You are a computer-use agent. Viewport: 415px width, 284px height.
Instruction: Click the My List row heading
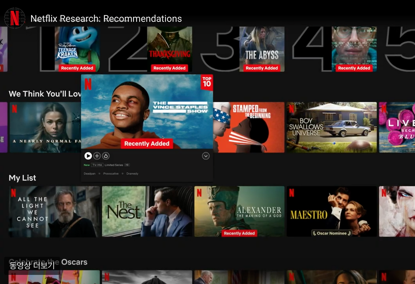tap(22, 178)
